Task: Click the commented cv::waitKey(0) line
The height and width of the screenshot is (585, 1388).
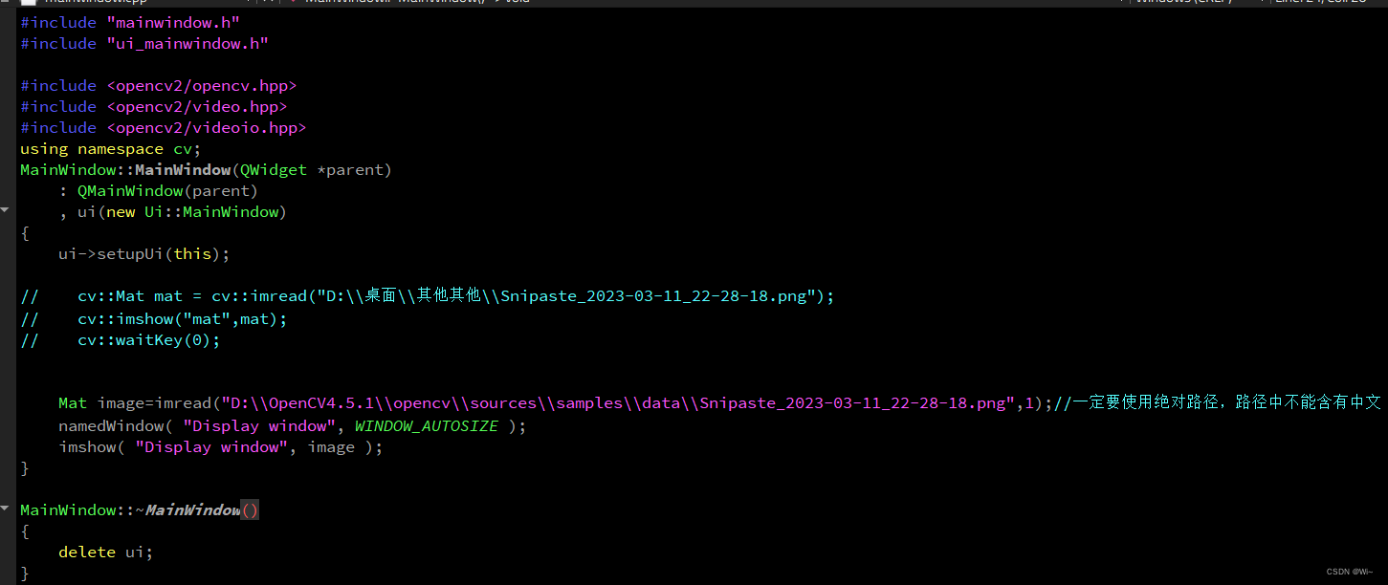Action: (x=148, y=339)
